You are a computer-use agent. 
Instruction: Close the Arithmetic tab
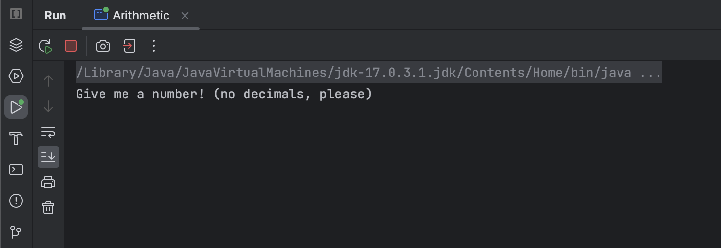click(x=185, y=16)
